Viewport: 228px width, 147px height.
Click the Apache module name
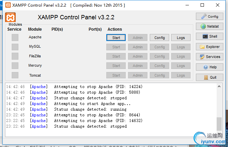[35, 37]
